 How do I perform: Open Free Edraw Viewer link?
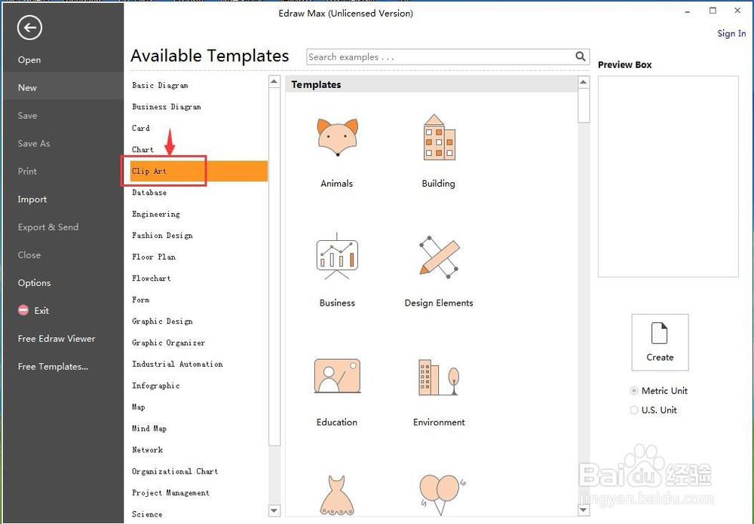pyautogui.click(x=57, y=339)
